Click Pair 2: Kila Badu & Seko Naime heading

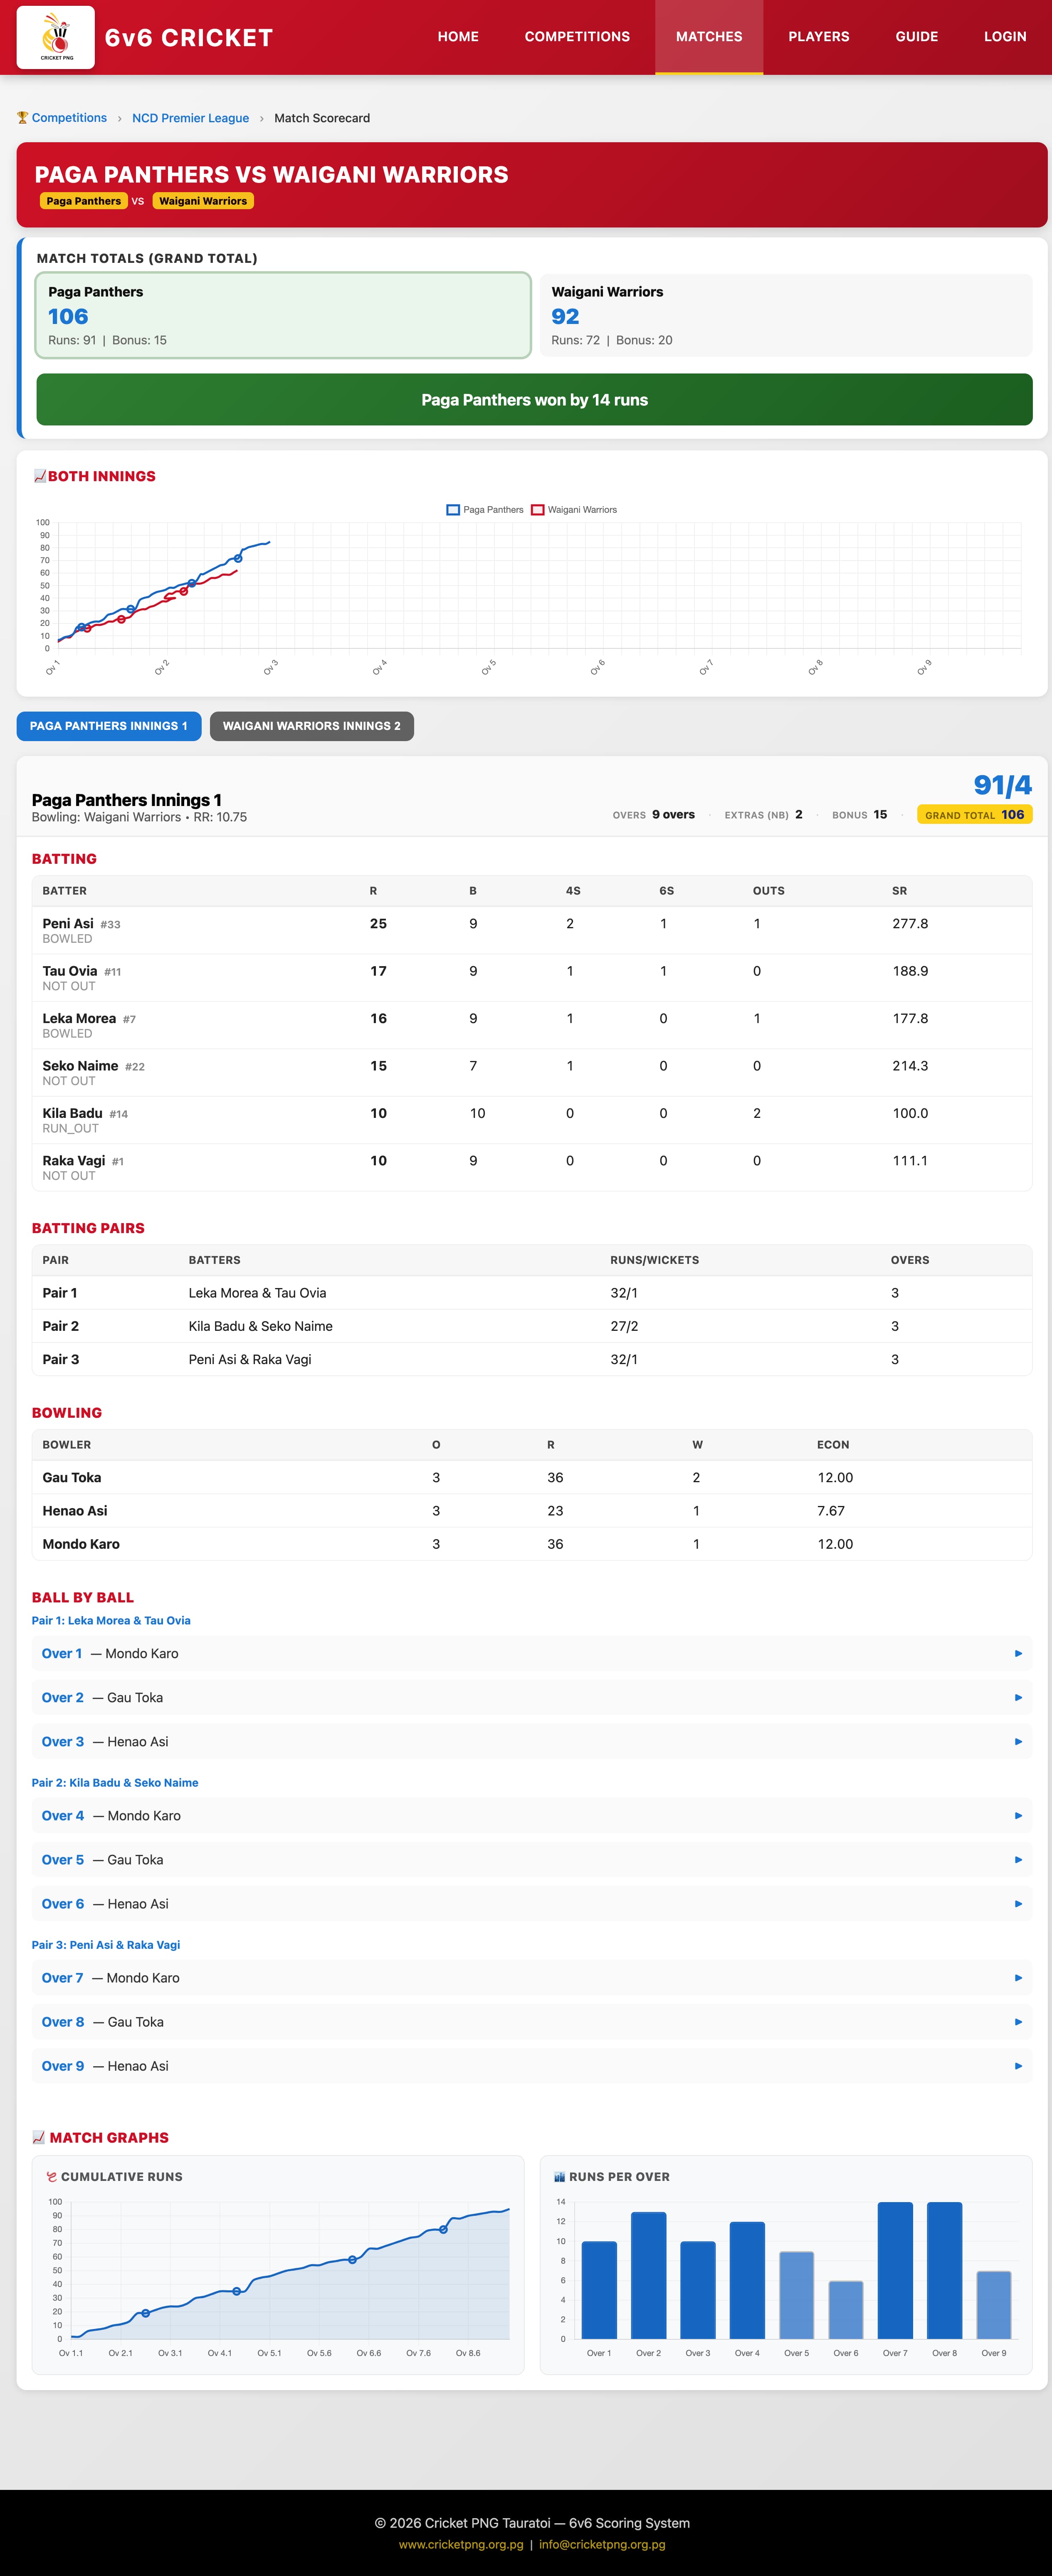(115, 1783)
